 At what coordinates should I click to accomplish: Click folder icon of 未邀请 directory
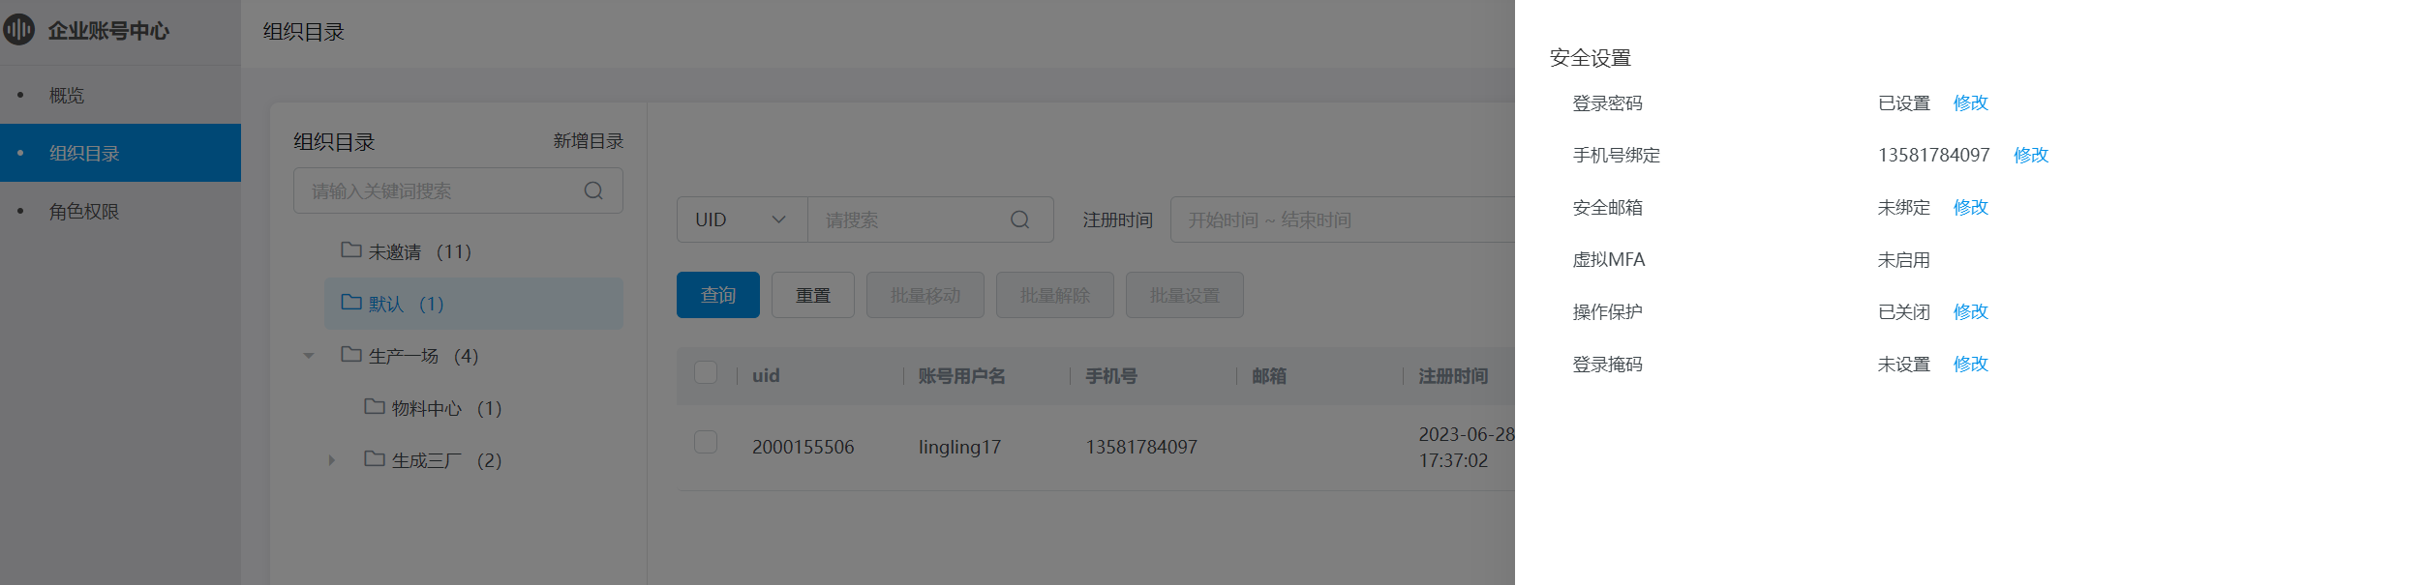click(x=351, y=250)
